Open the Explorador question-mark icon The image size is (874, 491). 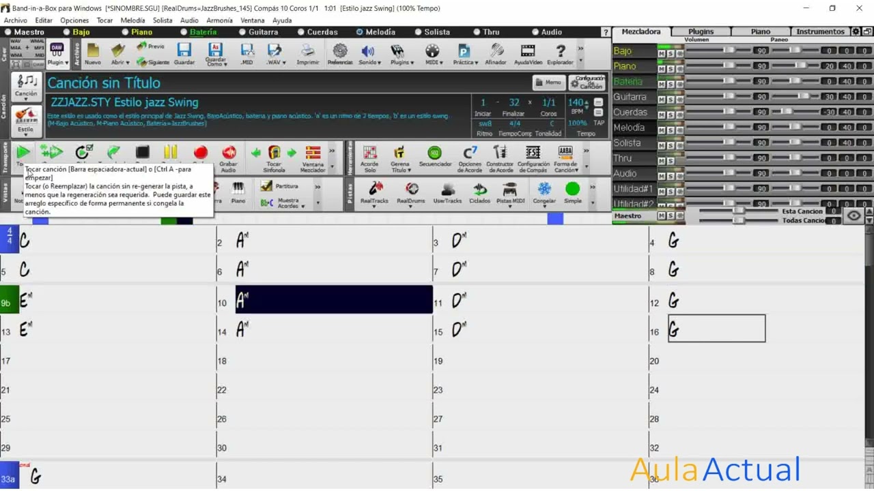[561, 54]
